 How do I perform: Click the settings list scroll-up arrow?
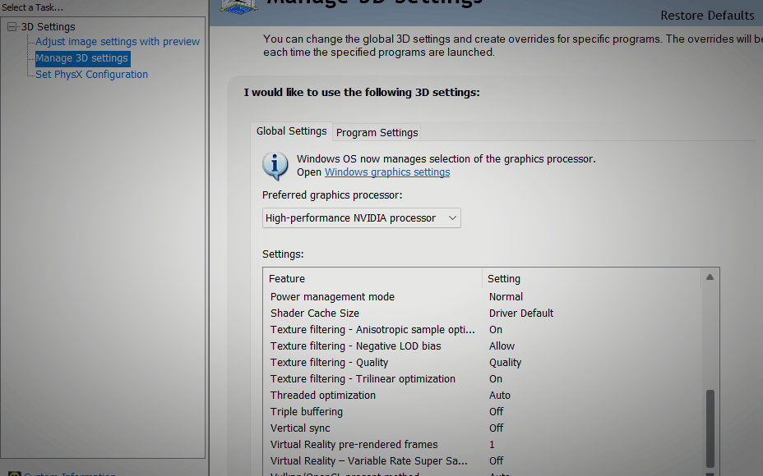710,277
